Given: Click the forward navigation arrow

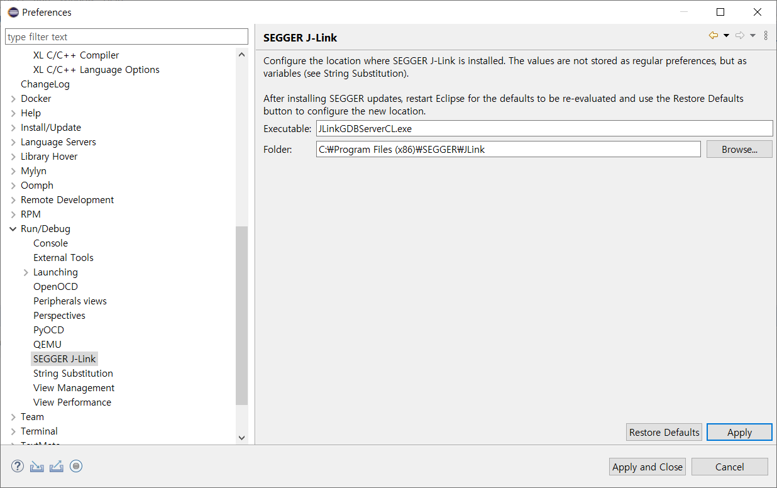Looking at the screenshot, I should (740, 35).
